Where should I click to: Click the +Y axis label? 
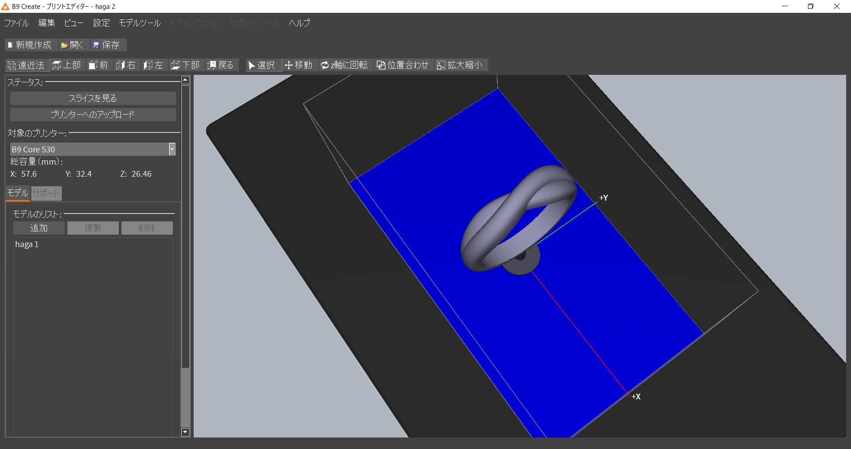point(604,198)
